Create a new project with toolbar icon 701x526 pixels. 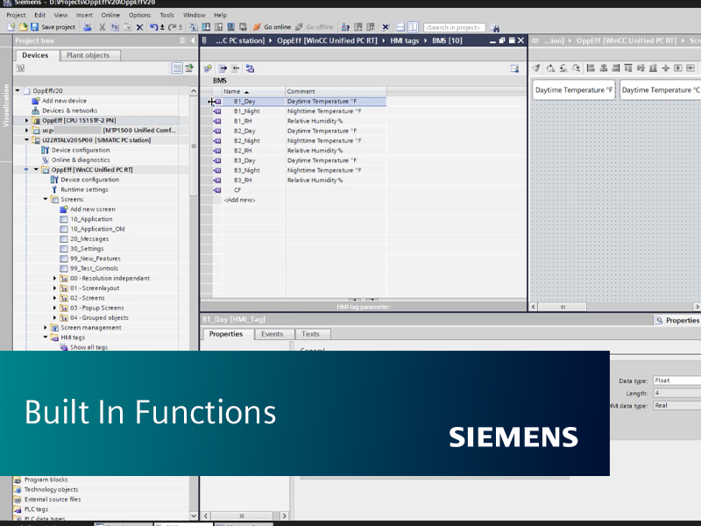tap(11, 27)
